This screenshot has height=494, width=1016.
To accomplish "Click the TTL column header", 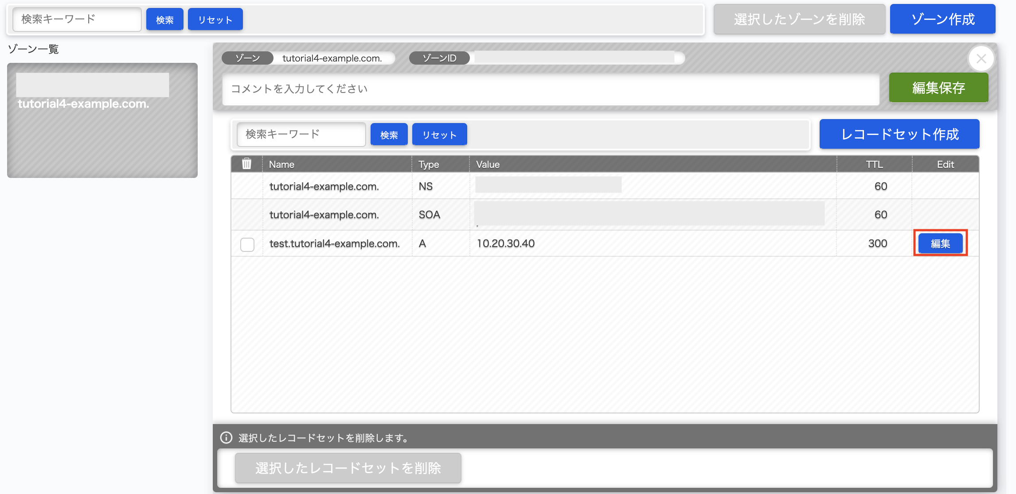I will (874, 164).
